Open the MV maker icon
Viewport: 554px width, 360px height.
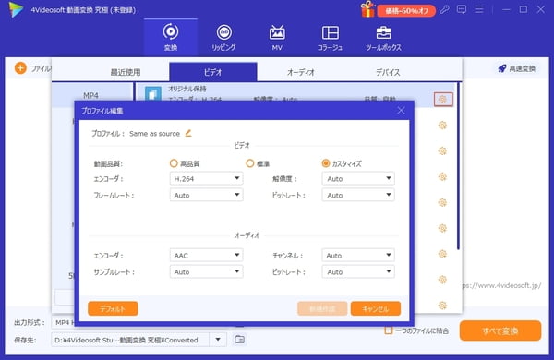(x=277, y=33)
